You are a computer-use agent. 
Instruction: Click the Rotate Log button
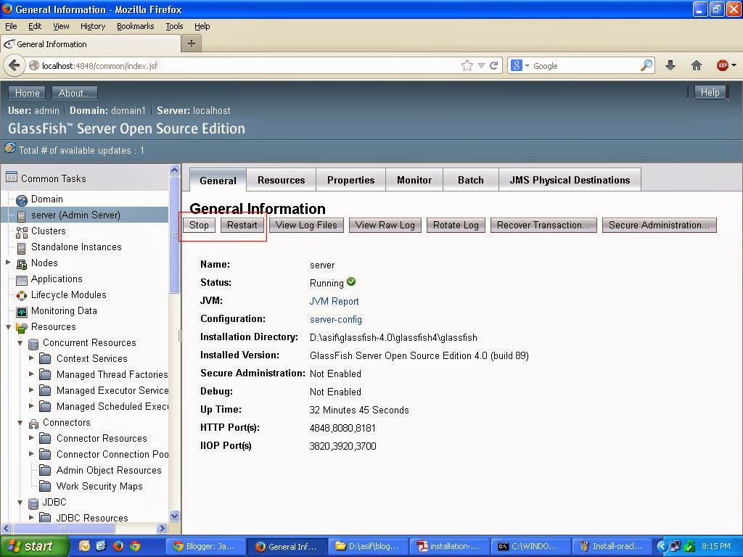click(x=456, y=225)
